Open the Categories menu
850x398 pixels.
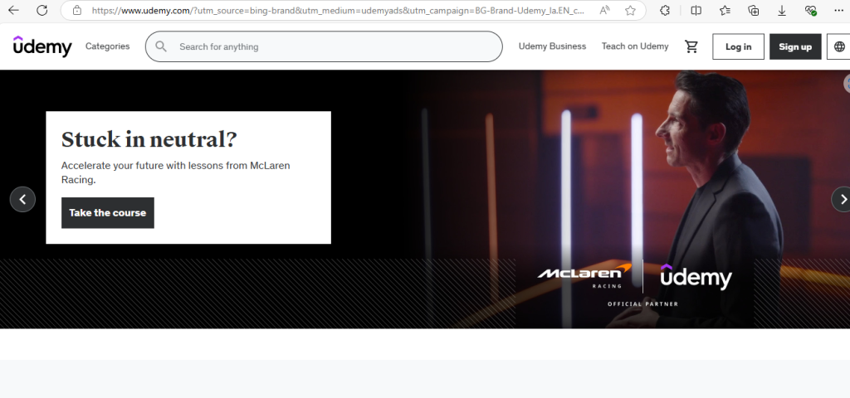pos(107,46)
